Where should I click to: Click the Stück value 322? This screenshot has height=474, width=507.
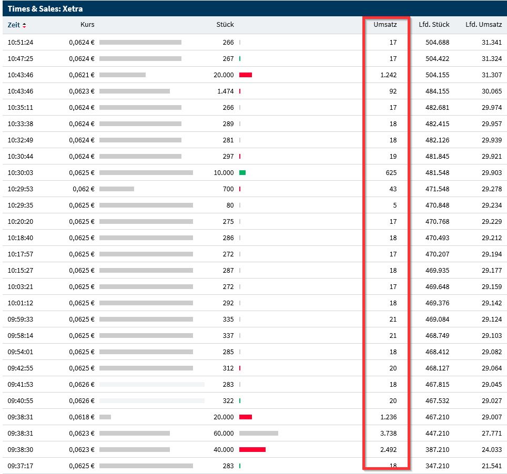pos(228,400)
